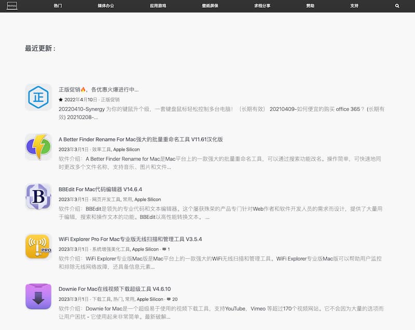Open the 应用游戏 menu
Viewport: 415px width, 330px height.
pyautogui.click(x=158, y=6)
